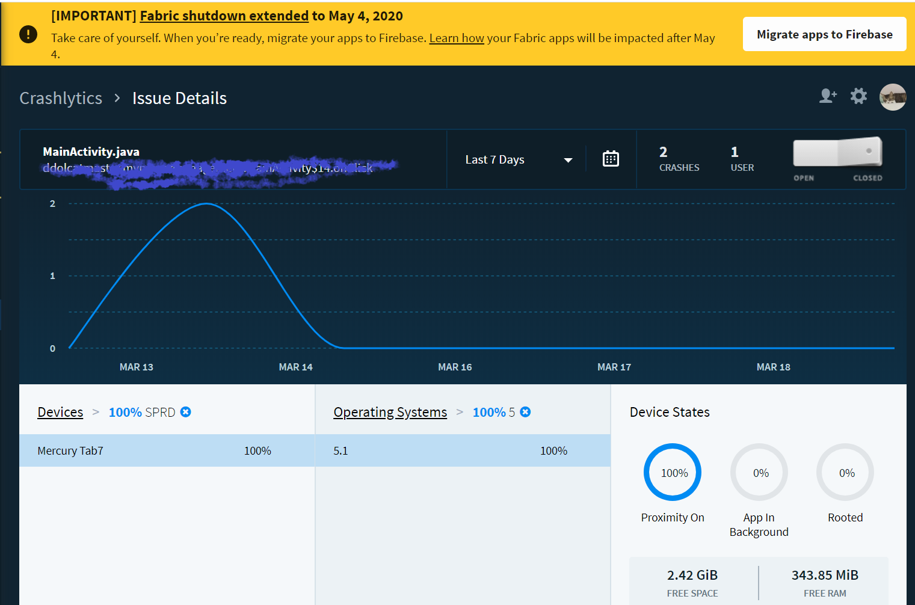Clear the operating system 5 filter
Image resolution: width=915 pixels, height=605 pixels.
coord(525,412)
